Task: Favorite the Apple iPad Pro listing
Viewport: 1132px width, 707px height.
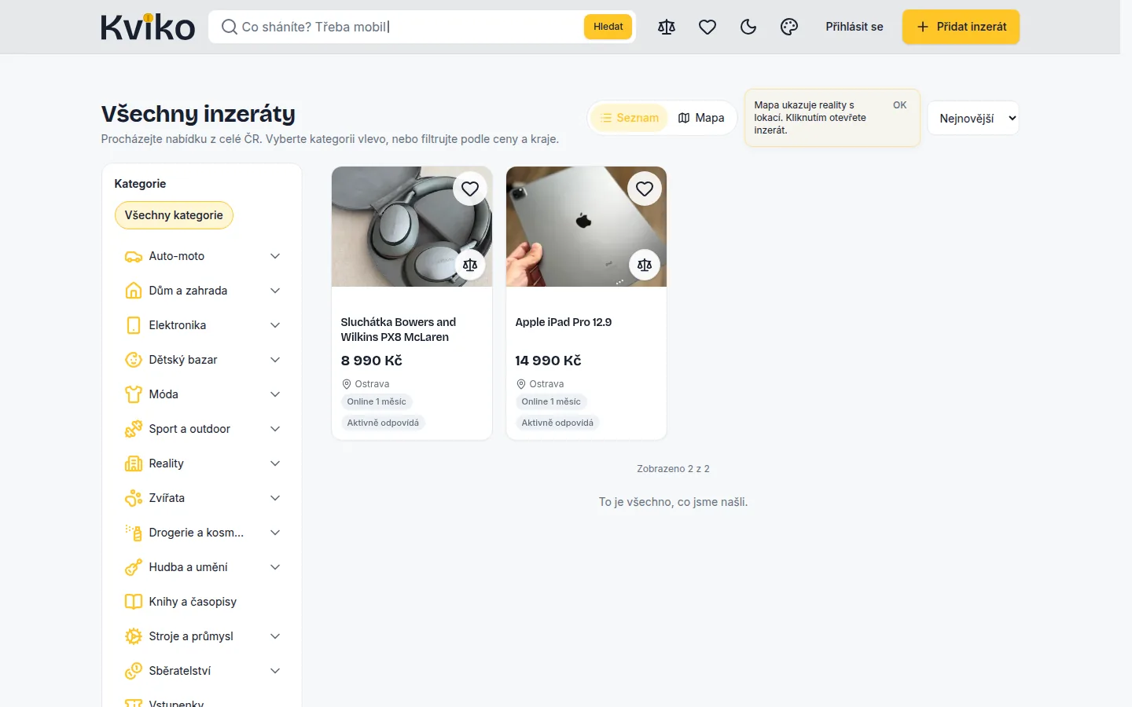Action: [x=645, y=189]
